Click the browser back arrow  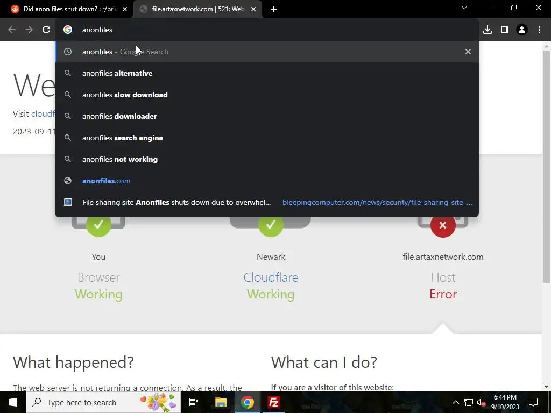click(12, 30)
